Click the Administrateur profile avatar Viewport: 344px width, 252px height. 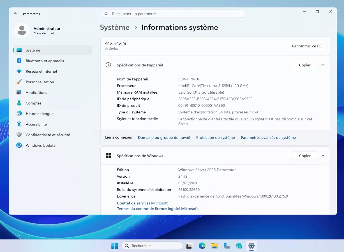[x=22, y=30]
